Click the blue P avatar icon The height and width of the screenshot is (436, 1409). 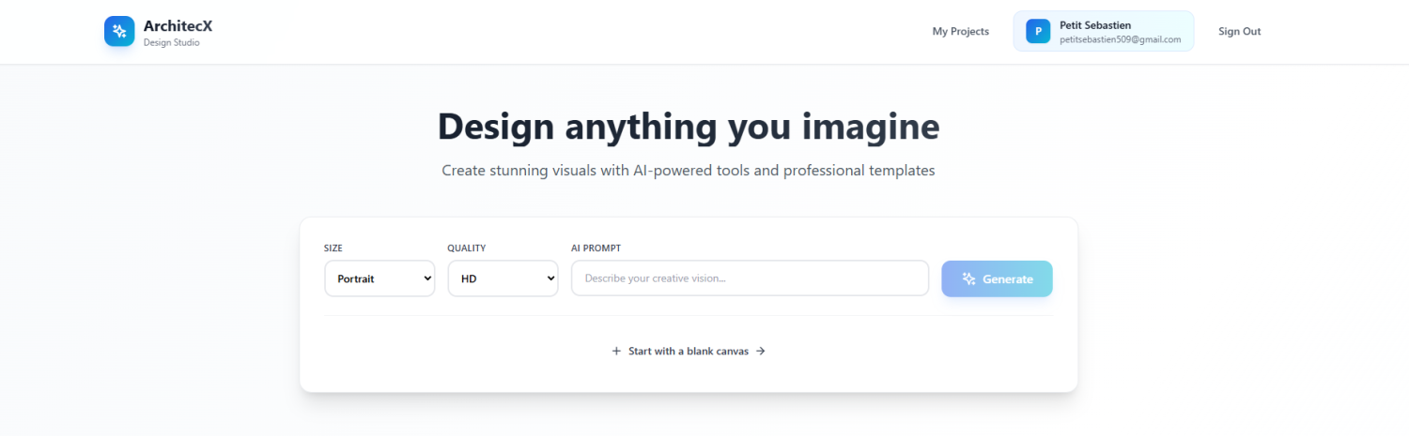click(x=1038, y=31)
